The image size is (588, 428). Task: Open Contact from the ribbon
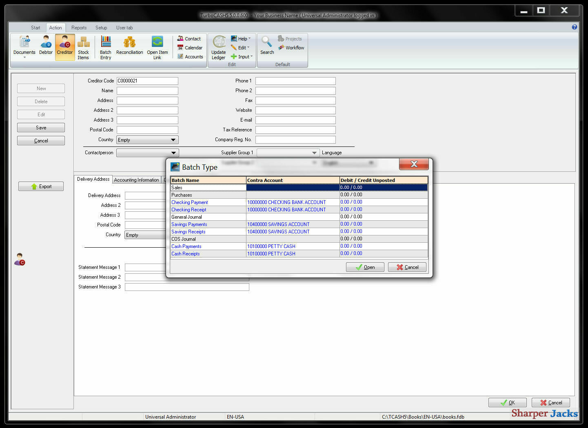(x=189, y=39)
